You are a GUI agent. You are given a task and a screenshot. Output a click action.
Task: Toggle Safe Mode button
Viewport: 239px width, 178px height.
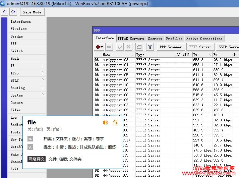[32, 12]
